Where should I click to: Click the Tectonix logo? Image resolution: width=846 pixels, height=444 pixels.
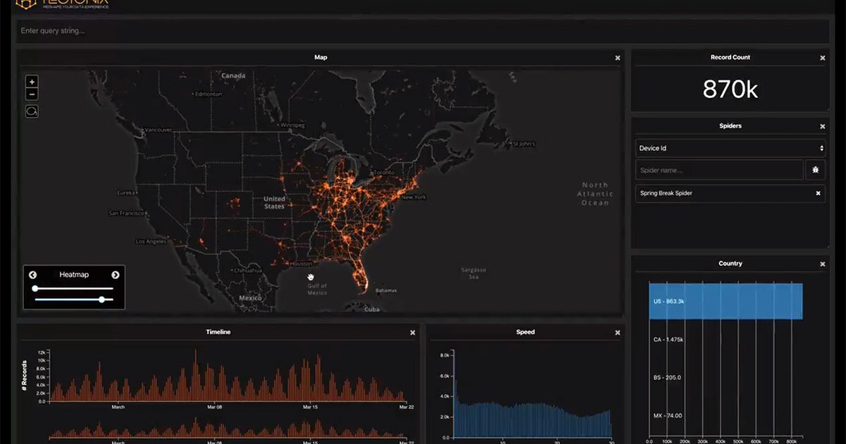[63, 4]
